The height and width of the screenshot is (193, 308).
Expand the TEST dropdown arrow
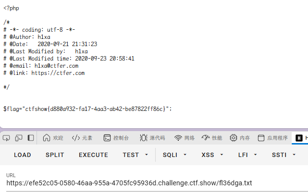click(147, 155)
